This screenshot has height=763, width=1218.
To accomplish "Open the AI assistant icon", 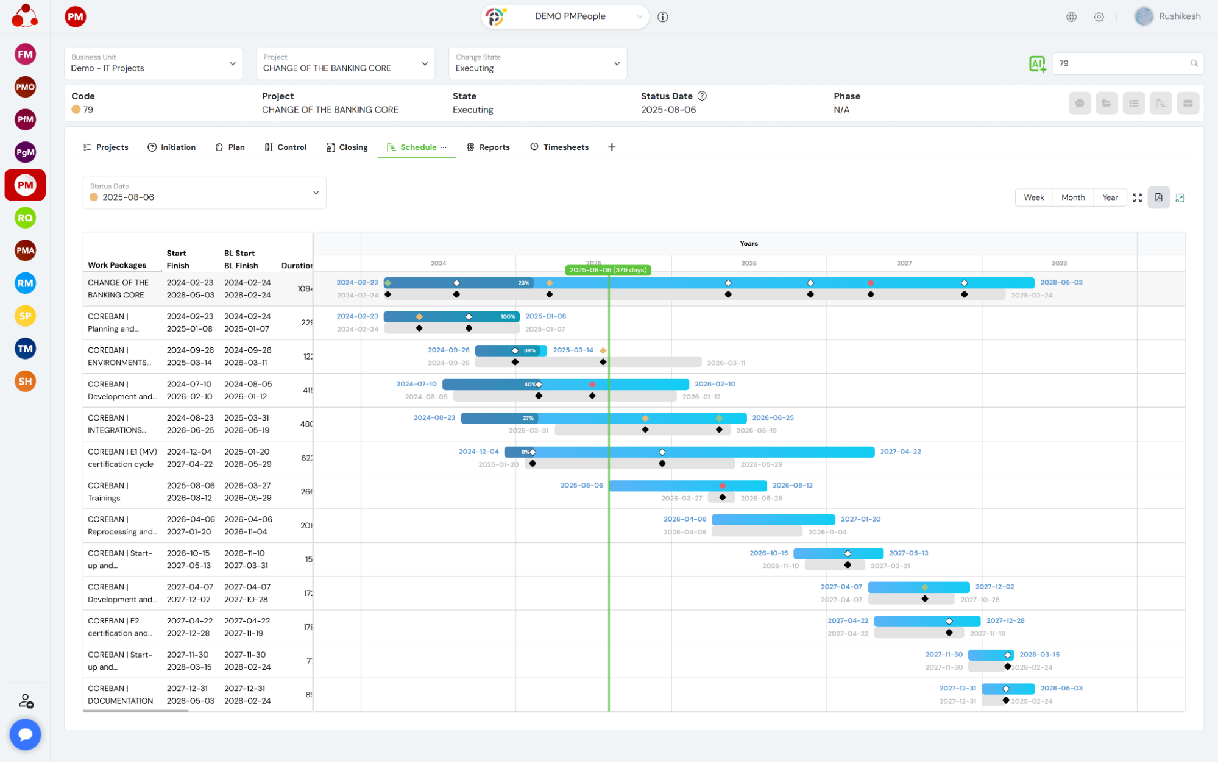I will (x=1037, y=63).
